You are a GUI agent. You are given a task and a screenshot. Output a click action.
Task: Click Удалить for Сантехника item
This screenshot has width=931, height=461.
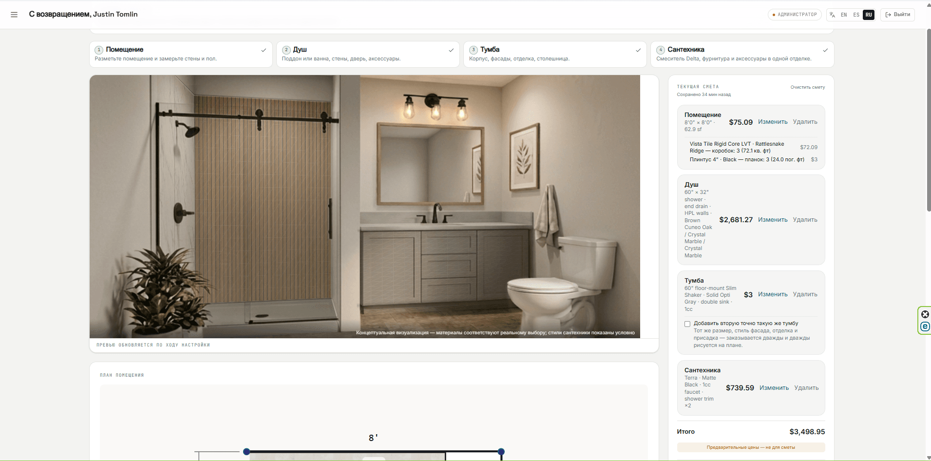(x=806, y=388)
